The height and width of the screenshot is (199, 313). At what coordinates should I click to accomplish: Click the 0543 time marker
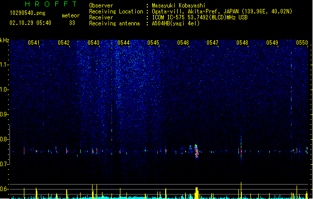click(94, 43)
